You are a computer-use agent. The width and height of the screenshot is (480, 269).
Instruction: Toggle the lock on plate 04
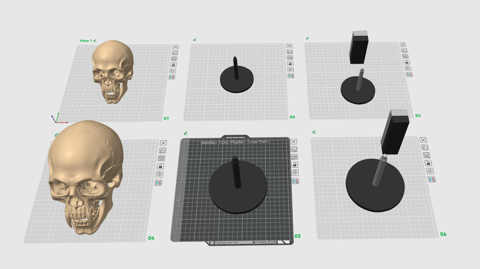pyautogui.click(x=160, y=166)
